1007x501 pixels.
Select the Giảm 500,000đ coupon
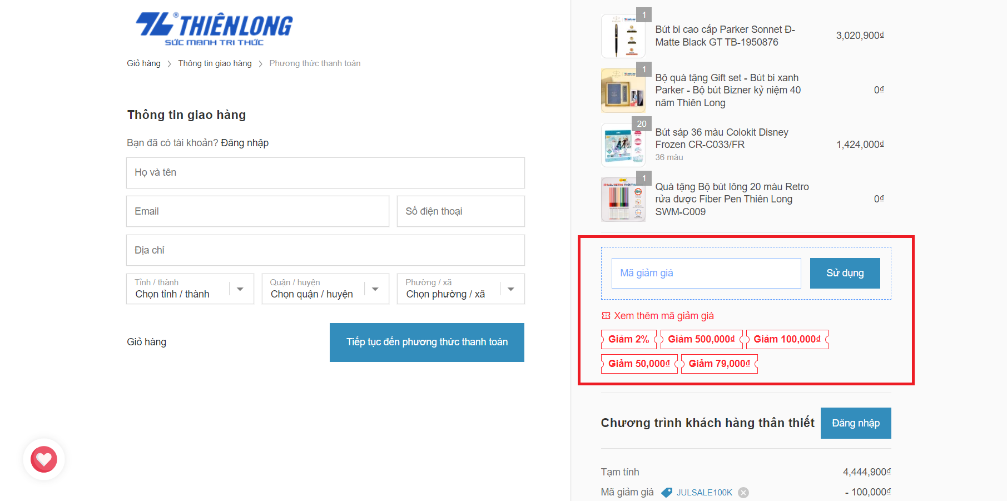[702, 339]
